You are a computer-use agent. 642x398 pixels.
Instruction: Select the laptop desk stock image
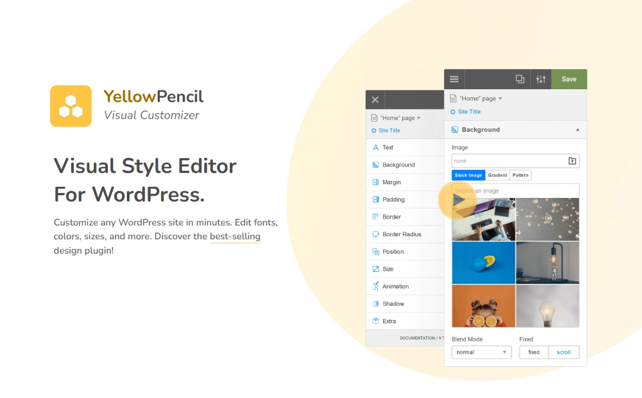[483, 220]
